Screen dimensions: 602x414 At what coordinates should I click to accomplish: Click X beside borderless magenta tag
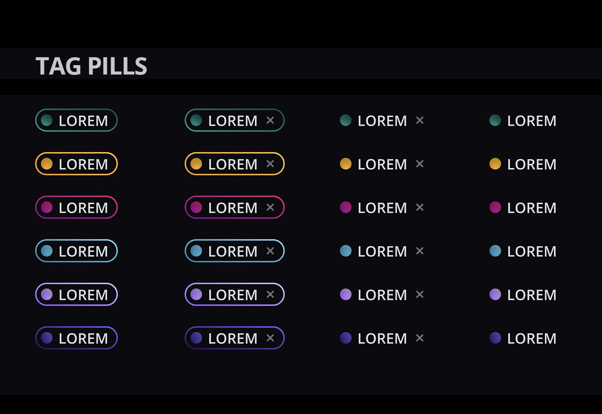(420, 207)
